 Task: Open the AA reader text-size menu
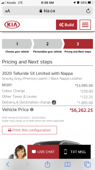coord(7,11)
